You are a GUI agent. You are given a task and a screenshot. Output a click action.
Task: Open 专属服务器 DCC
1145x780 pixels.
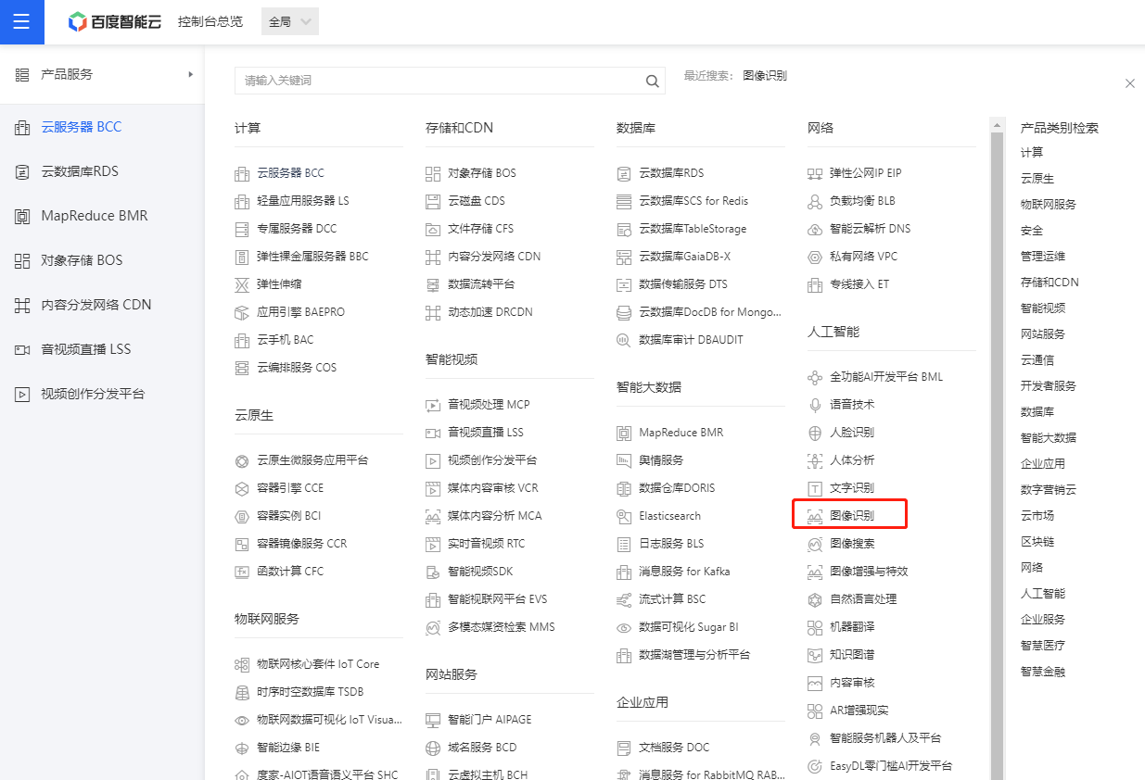[x=297, y=229]
